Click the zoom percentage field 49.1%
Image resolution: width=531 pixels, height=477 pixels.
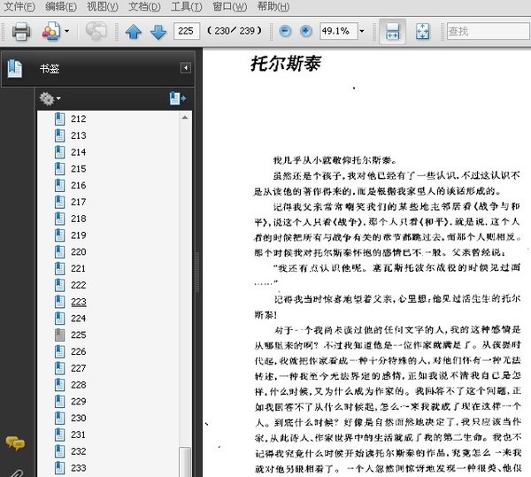pos(339,31)
